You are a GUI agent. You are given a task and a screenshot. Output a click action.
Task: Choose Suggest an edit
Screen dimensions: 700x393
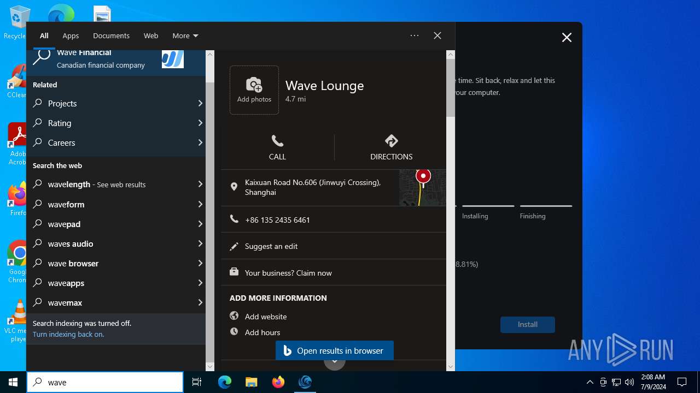271,246
